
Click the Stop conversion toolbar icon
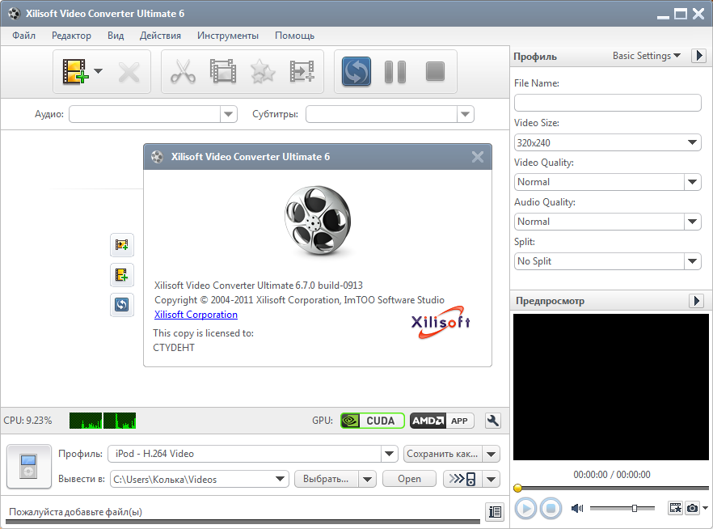coord(435,72)
